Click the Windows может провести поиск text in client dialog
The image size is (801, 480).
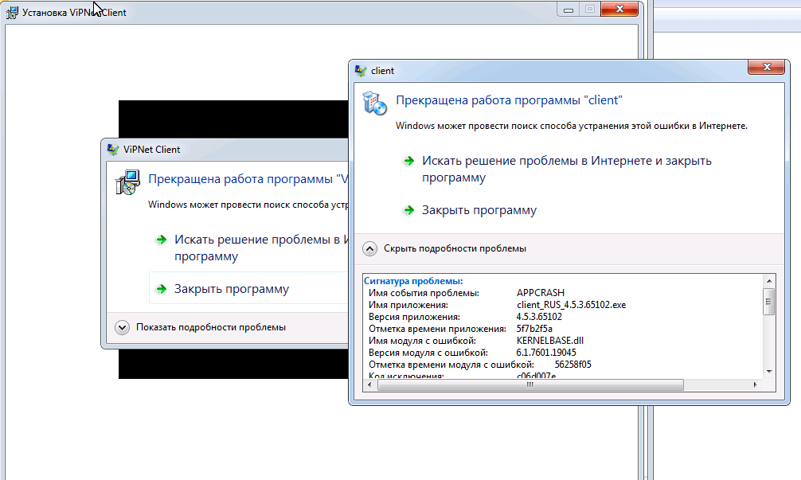tap(572, 126)
